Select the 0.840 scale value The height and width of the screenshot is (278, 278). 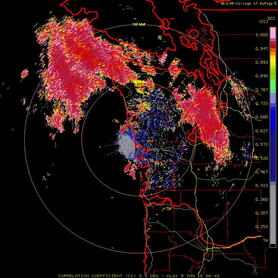coord(262,76)
